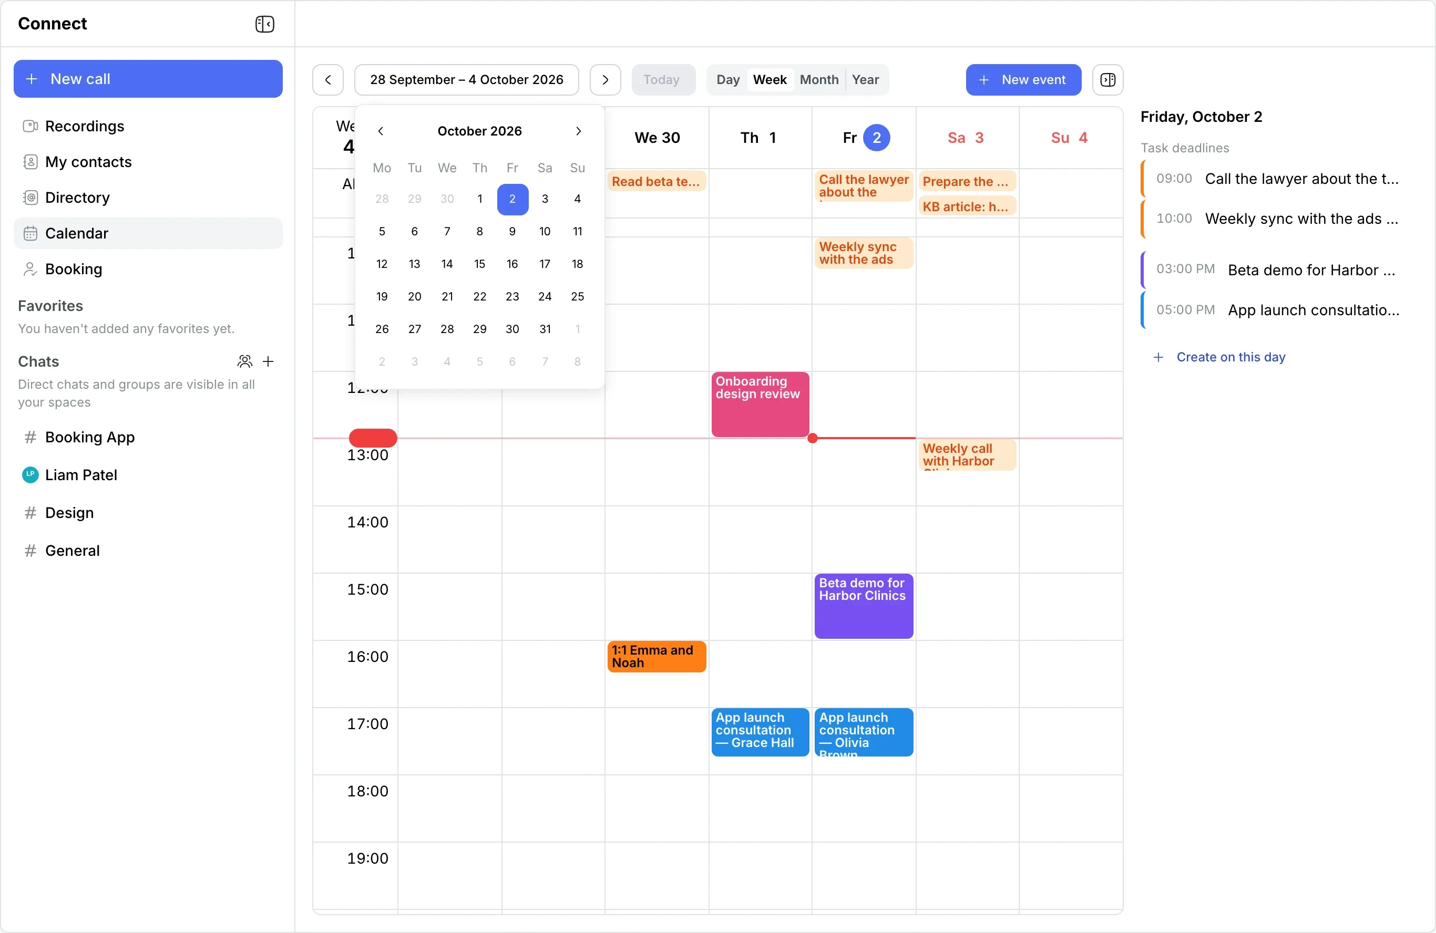1436x933 pixels.
Task: Click Liam Patel's avatar
Action: 30,474
